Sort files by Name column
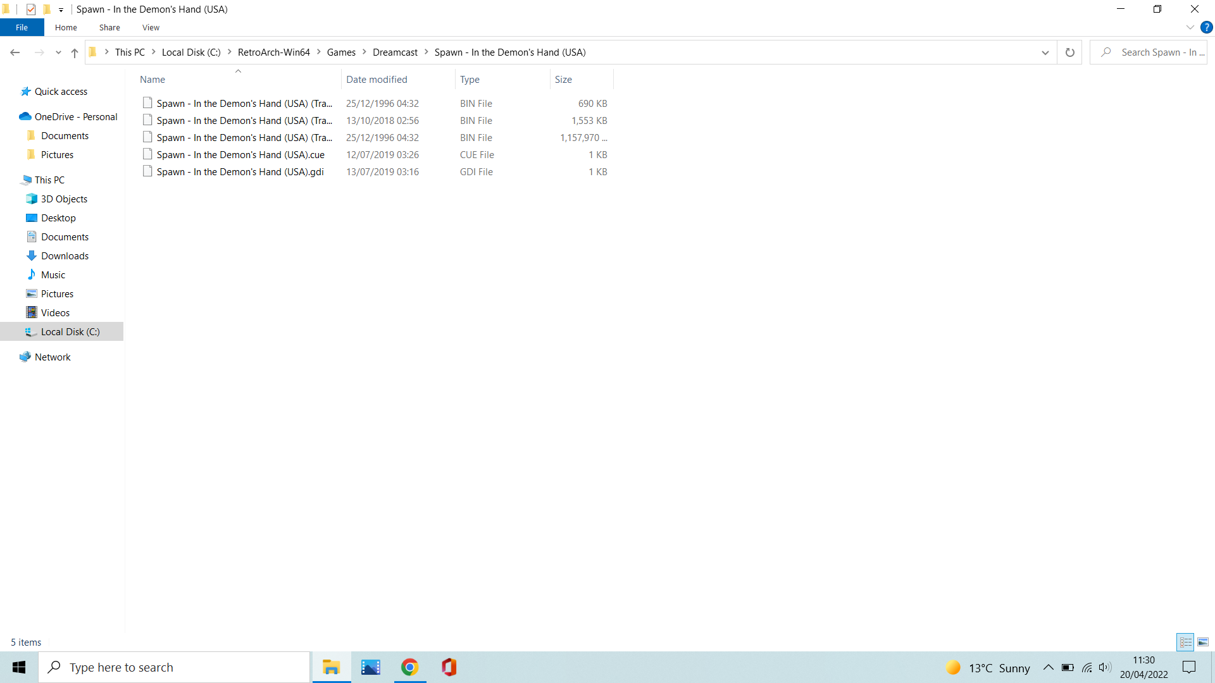The width and height of the screenshot is (1215, 683). click(x=239, y=80)
